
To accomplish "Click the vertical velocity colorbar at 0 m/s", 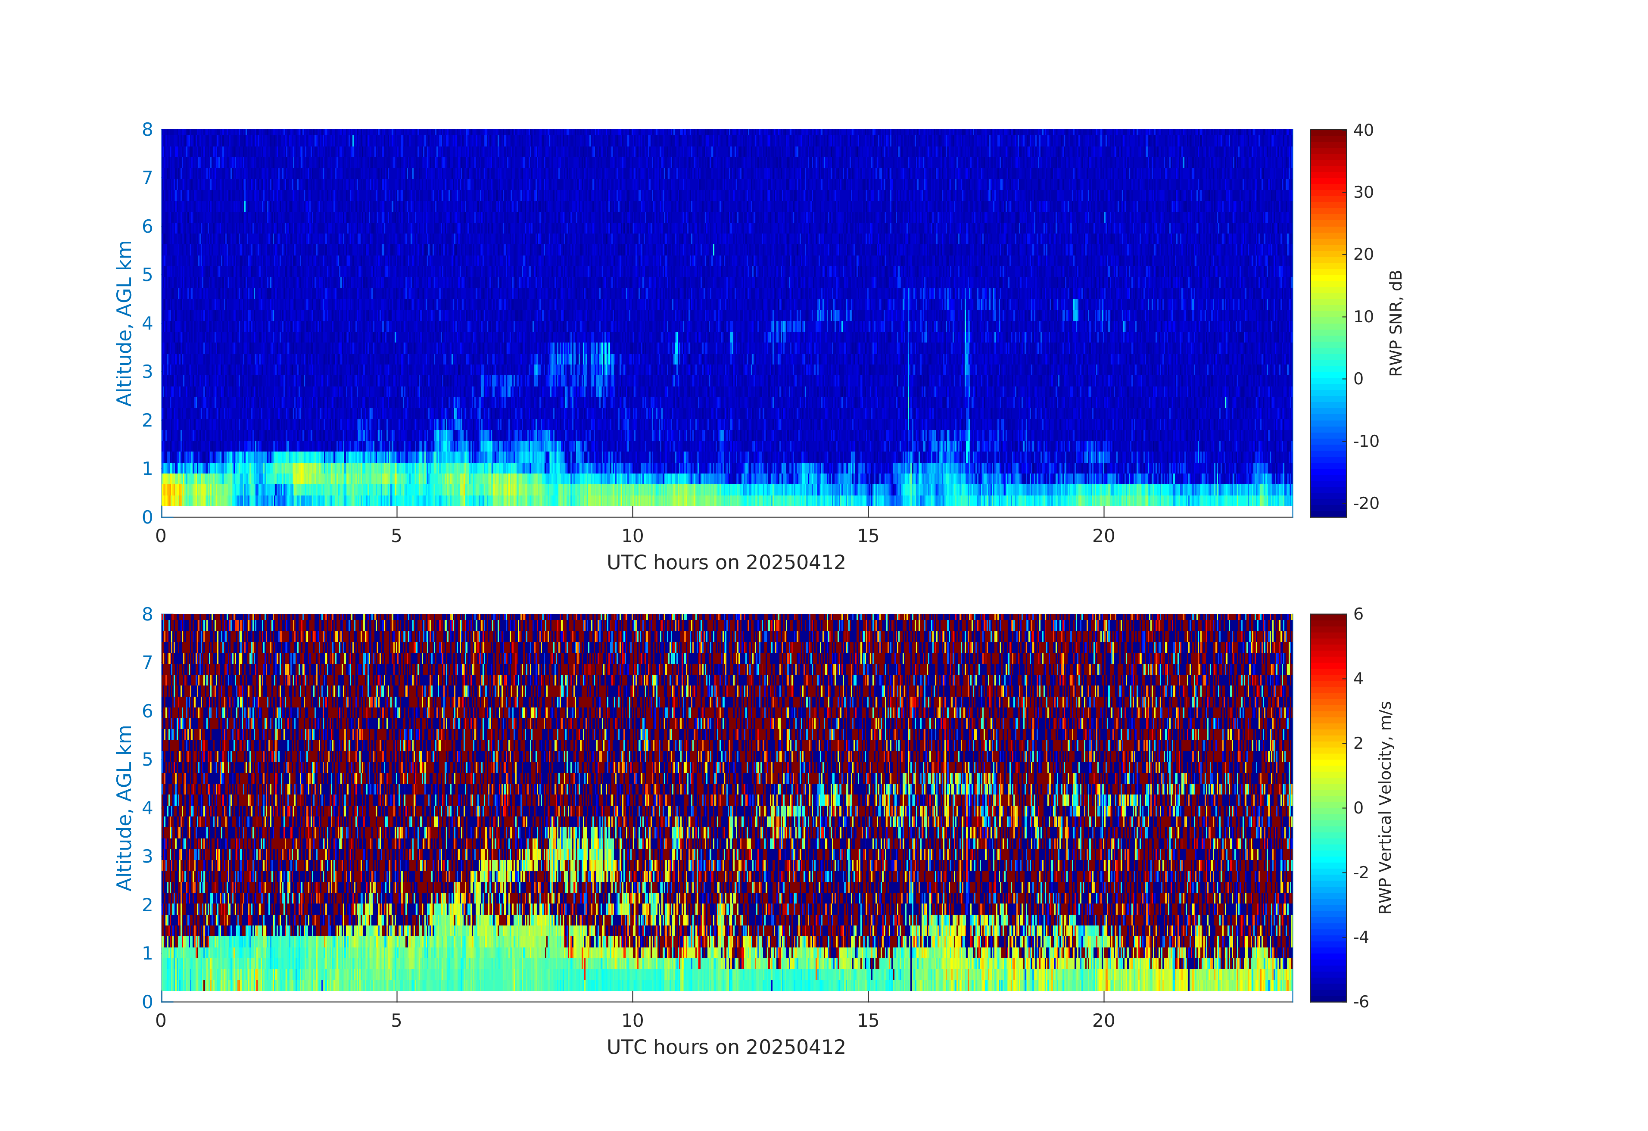I will point(1327,808).
